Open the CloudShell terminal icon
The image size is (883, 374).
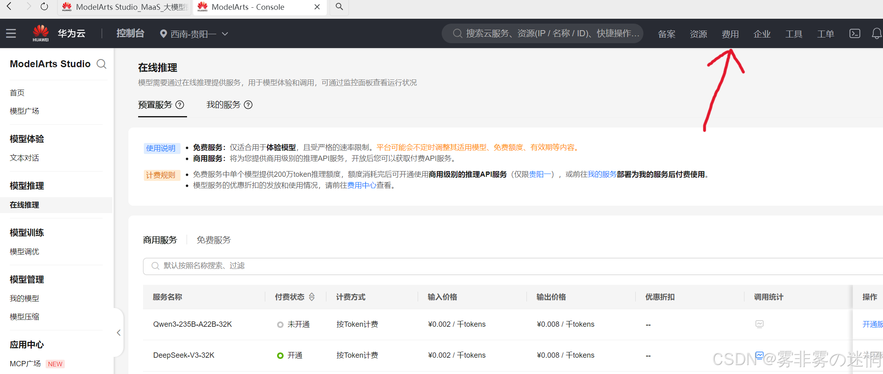854,33
